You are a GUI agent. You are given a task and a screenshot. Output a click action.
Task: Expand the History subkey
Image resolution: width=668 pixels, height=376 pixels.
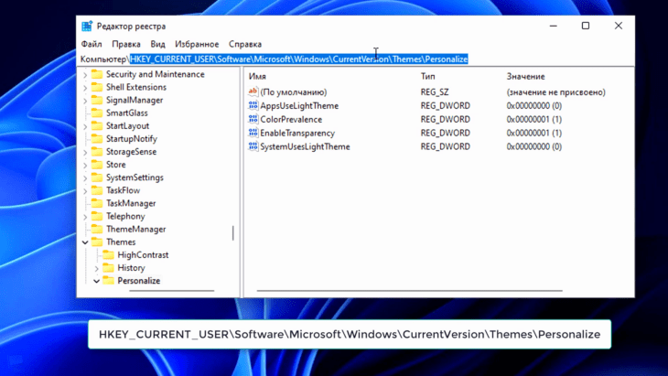(96, 268)
